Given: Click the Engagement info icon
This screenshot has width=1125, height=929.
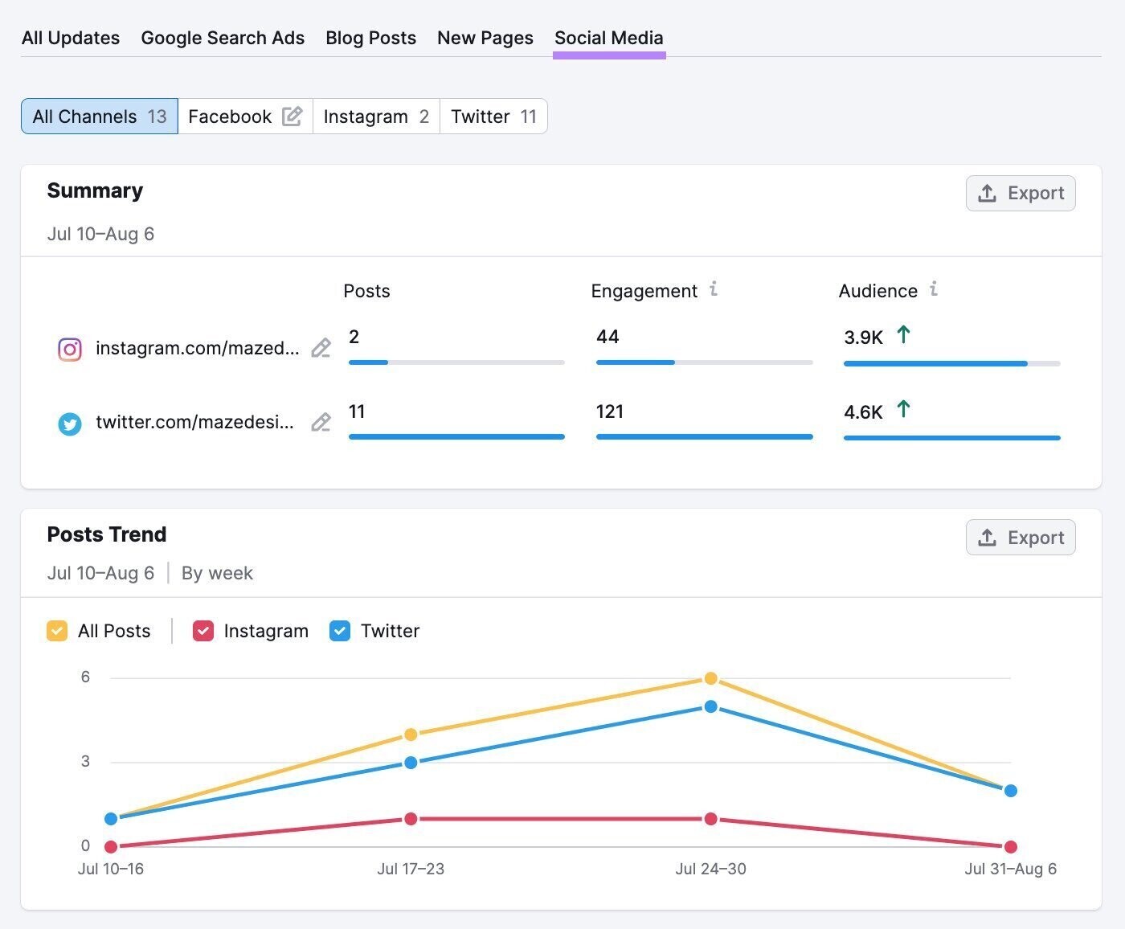Looking at the screenshot, I should coord(714,289).
